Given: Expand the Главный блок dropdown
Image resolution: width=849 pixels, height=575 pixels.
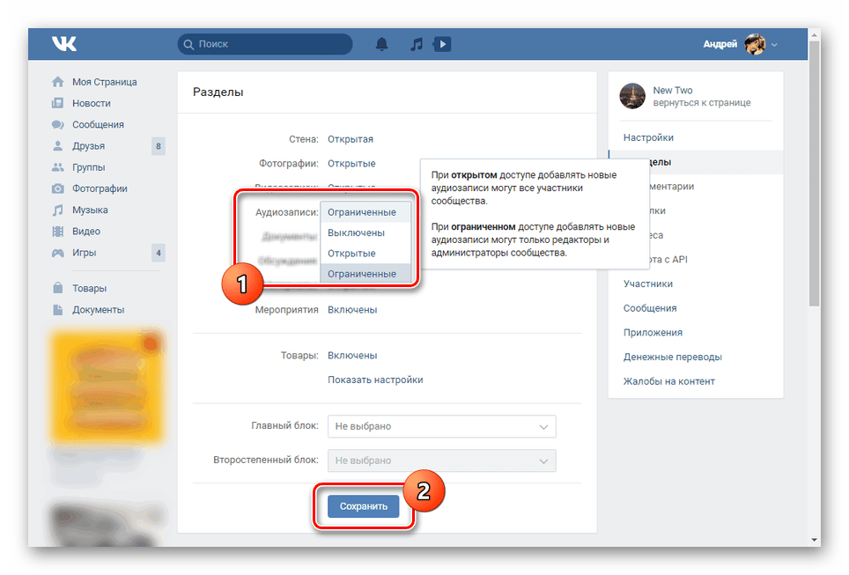Looking at the screenshot, I should (x=441, y=426).
